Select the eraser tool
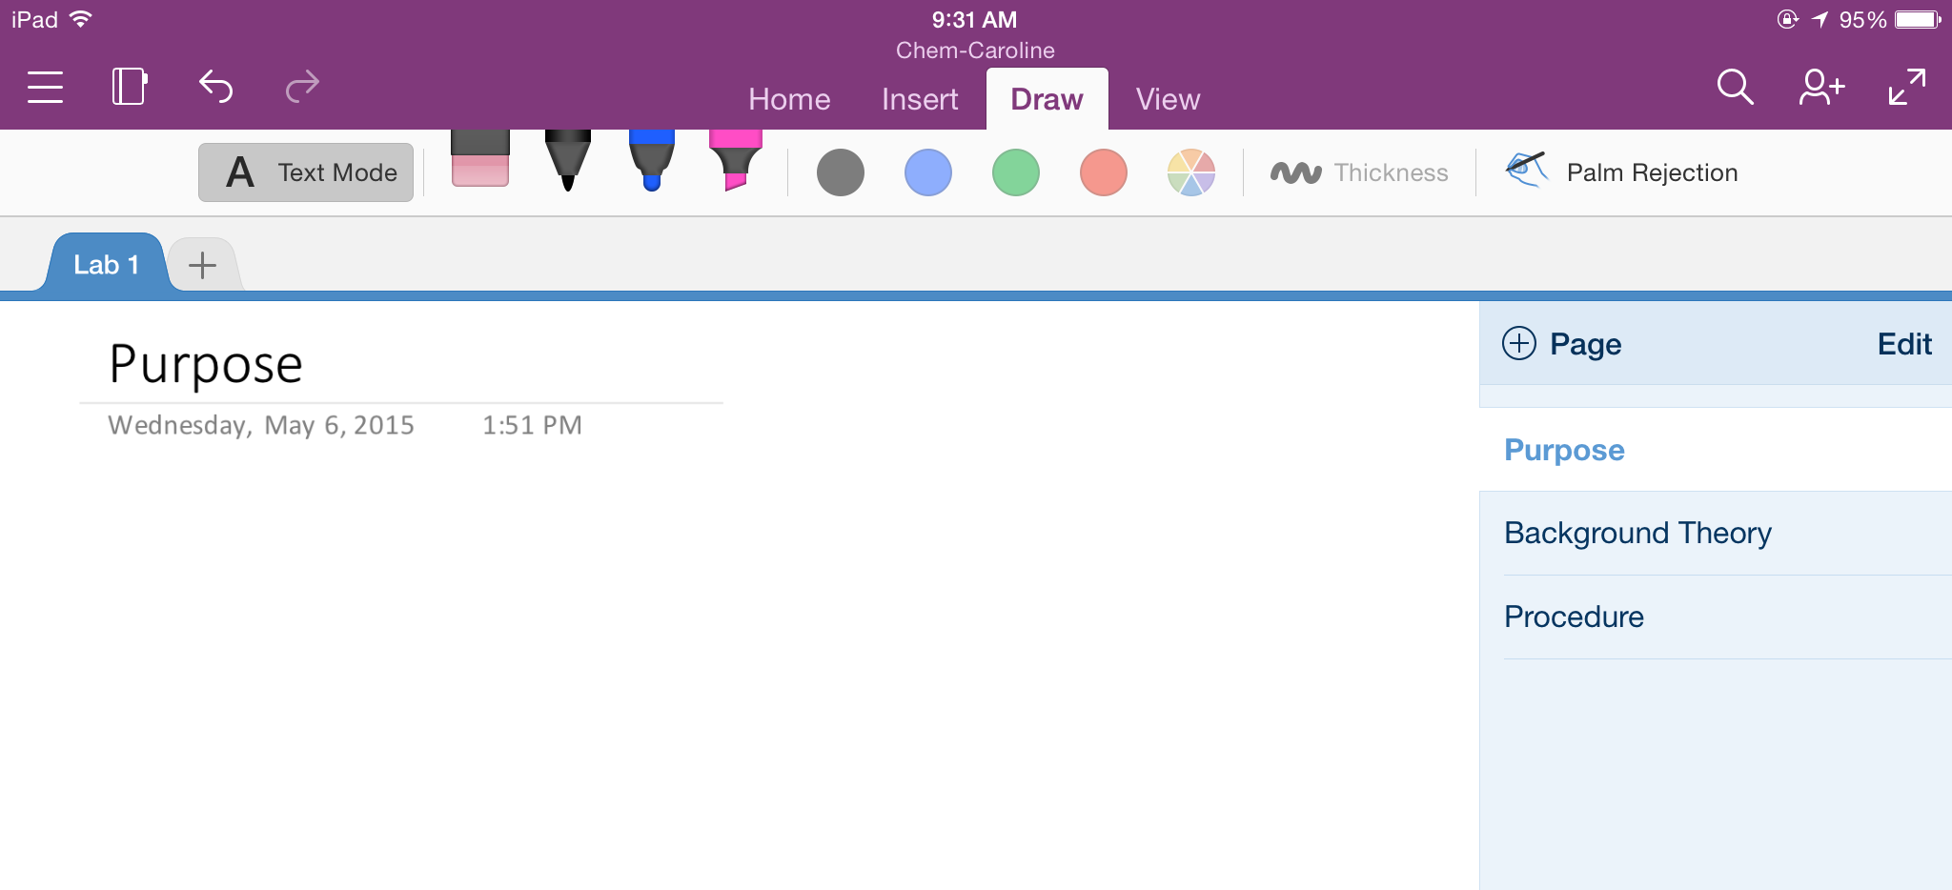The height and width of the screenshot is (890, 1952). coord(479,160)
